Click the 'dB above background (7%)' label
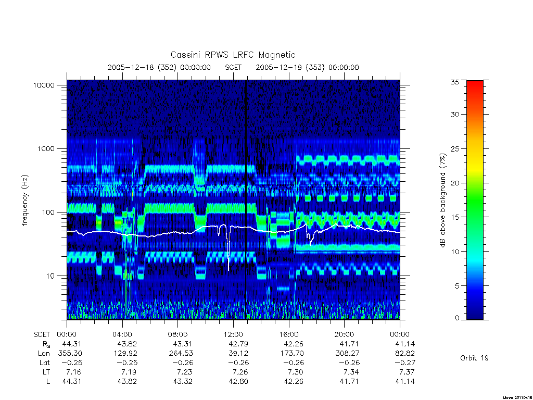533x400 pixels. tap(442, 201)
